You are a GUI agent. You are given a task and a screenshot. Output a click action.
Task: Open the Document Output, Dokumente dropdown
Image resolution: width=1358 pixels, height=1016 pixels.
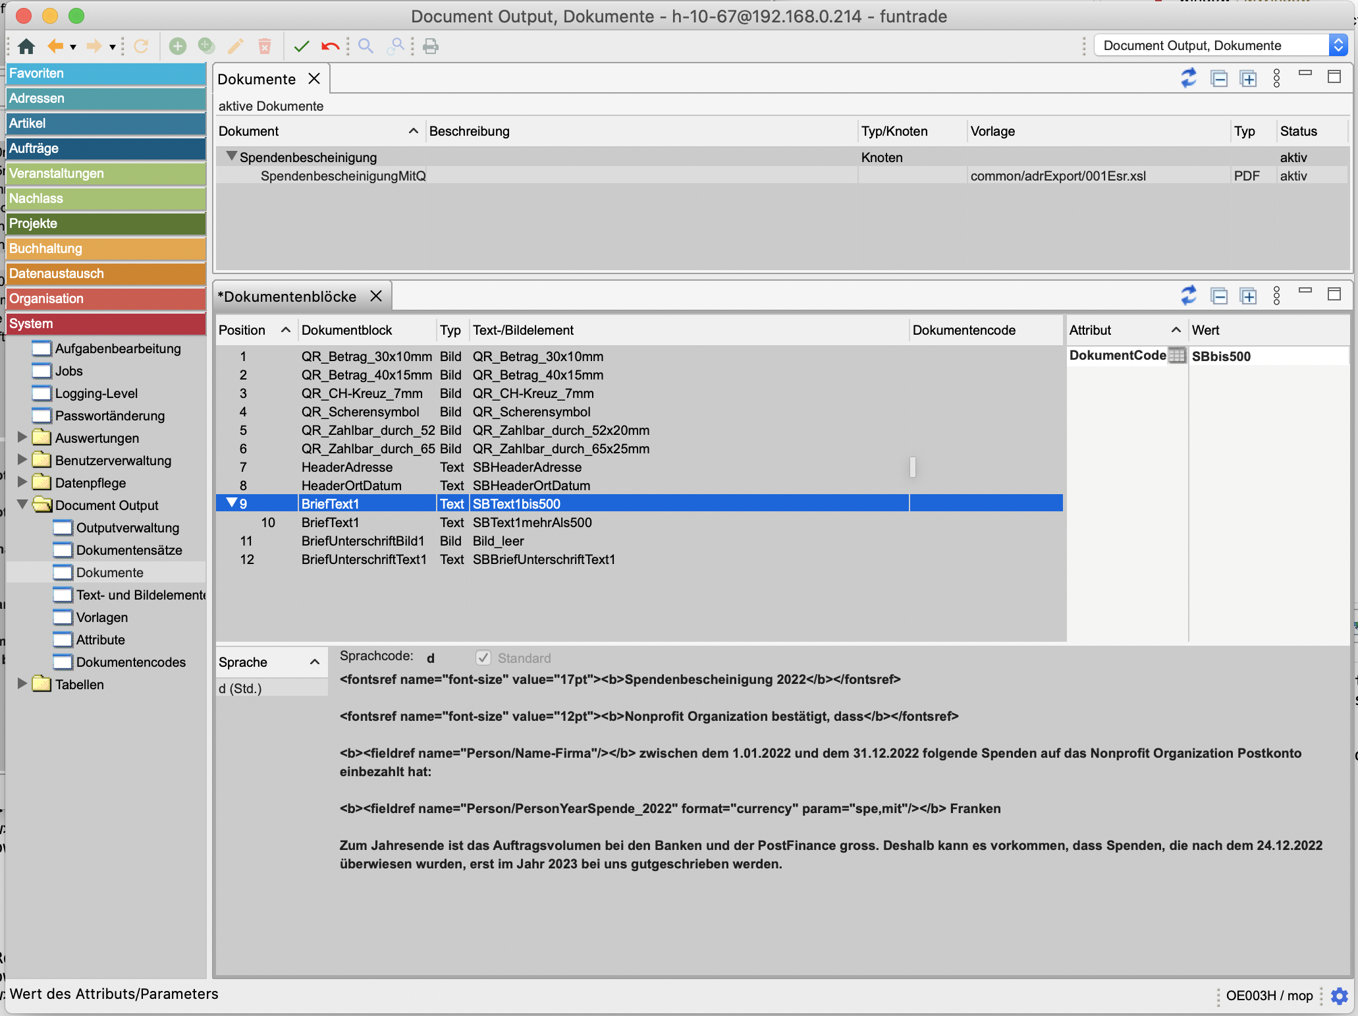tap(1338, 45)
